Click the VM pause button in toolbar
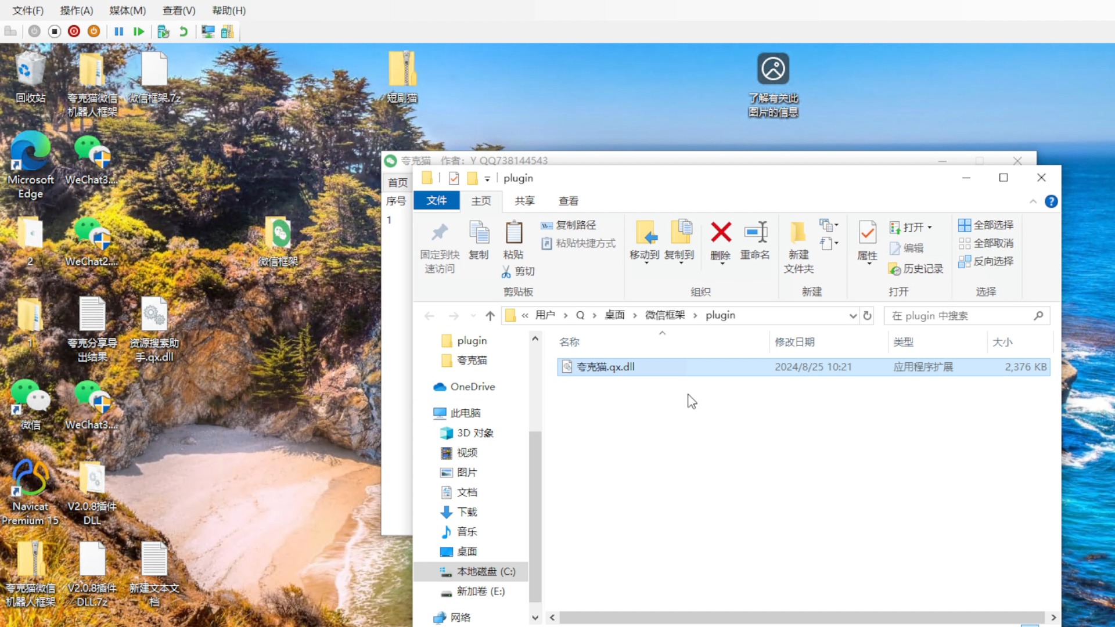Viewport: 1115px width, 627px height. point(119,31)
